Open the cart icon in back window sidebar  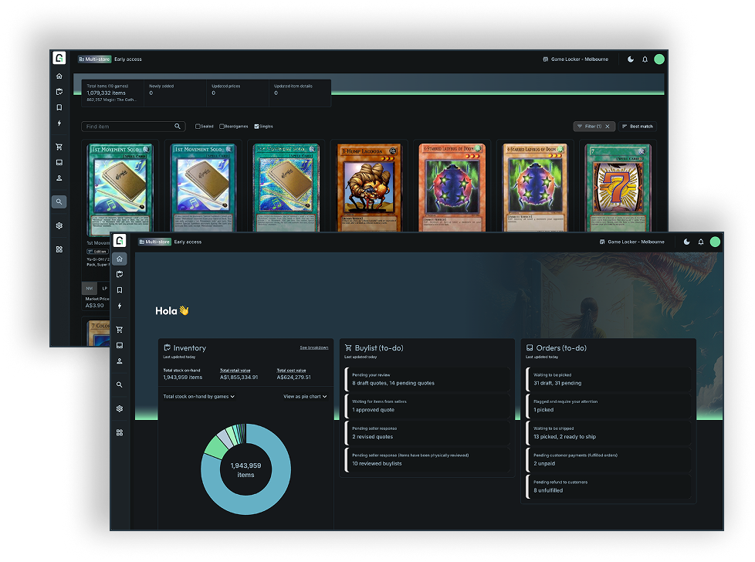59,147
